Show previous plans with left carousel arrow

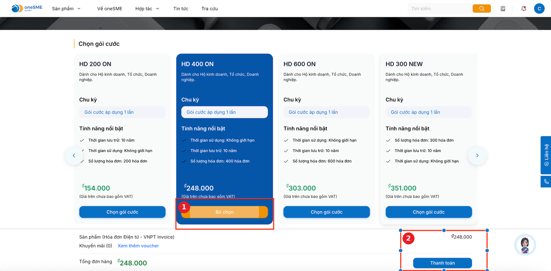(74, 156)
